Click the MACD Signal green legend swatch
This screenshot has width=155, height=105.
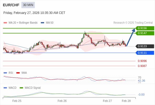click(21, 88)
